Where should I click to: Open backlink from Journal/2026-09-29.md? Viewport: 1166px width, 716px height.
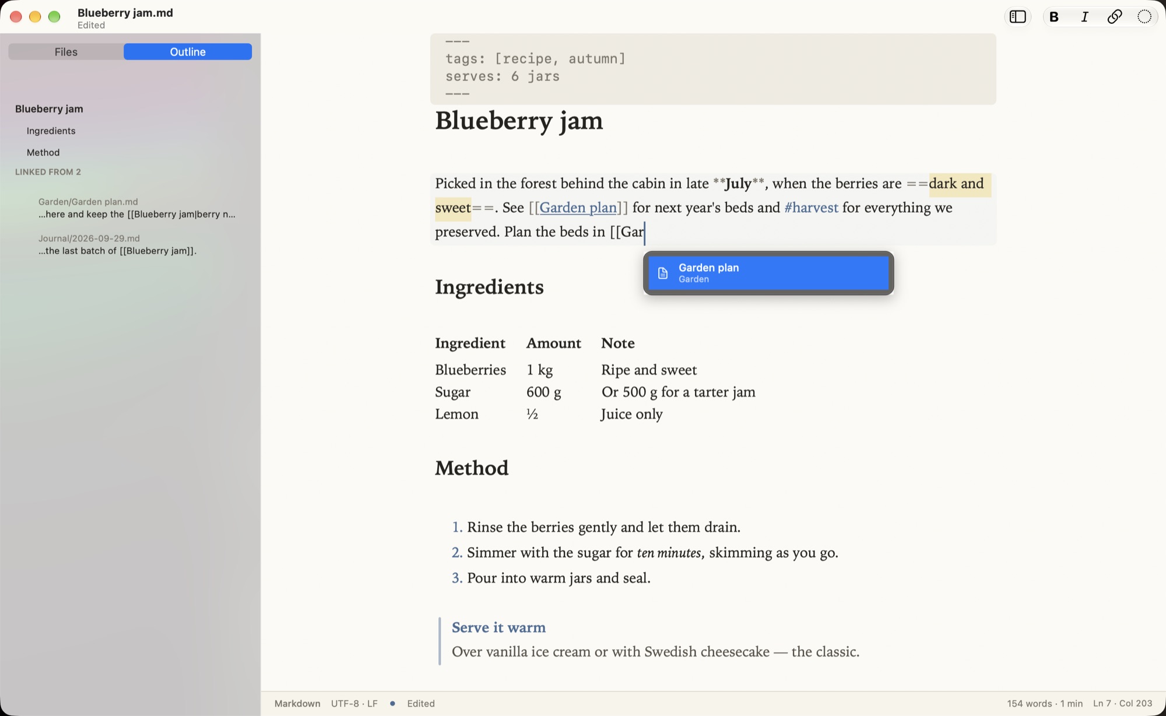[118, 245]
